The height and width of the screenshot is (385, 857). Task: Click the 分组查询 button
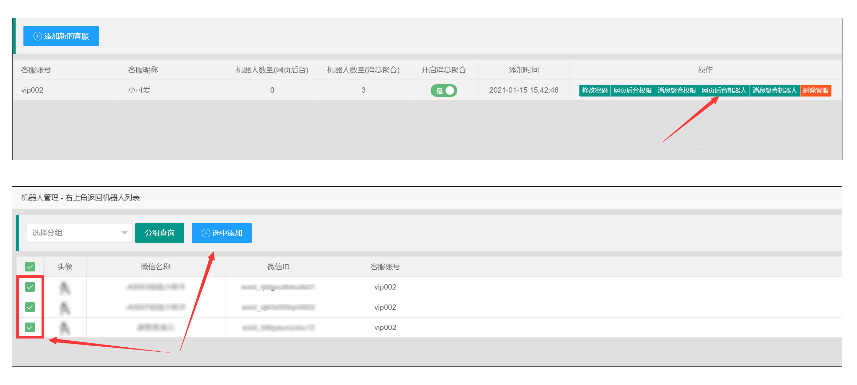pyautogui.click(x=160, y=233)
